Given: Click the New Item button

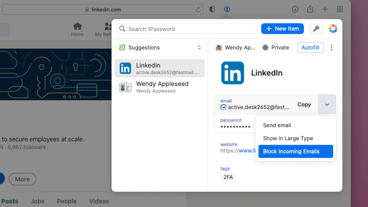Looking at the screenshot, I should coord(282,29).
